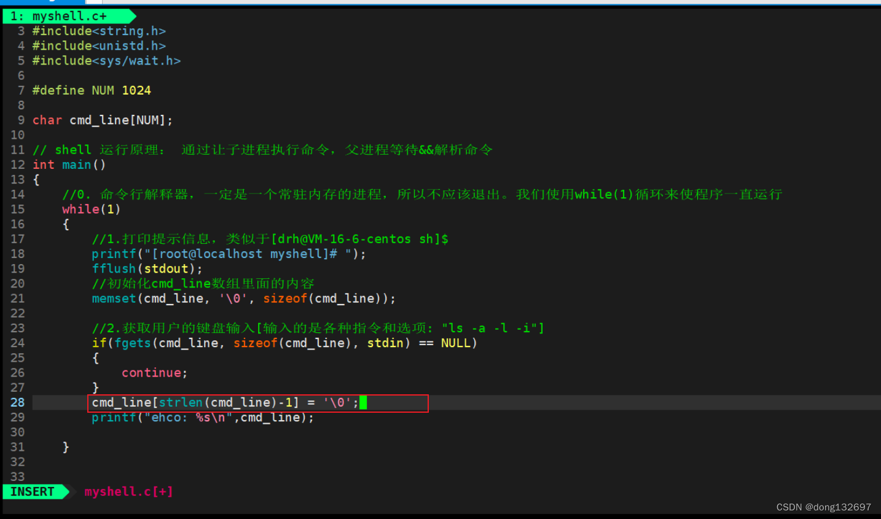Screen dimensions: 881x519
Task: Click the #include<sys/wait.h> line
Action: [106, 60]
